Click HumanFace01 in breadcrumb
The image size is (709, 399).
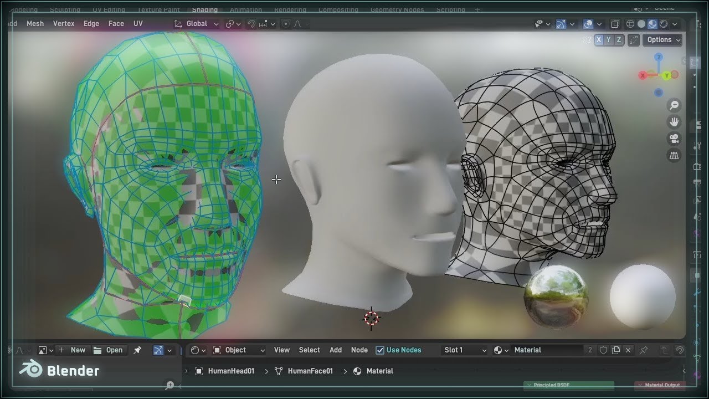pyautogui.click(x=304, y=371)
